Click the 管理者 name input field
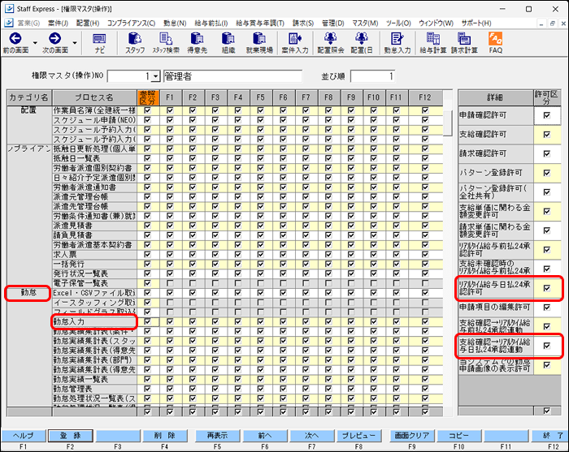 tap(232, 76)
